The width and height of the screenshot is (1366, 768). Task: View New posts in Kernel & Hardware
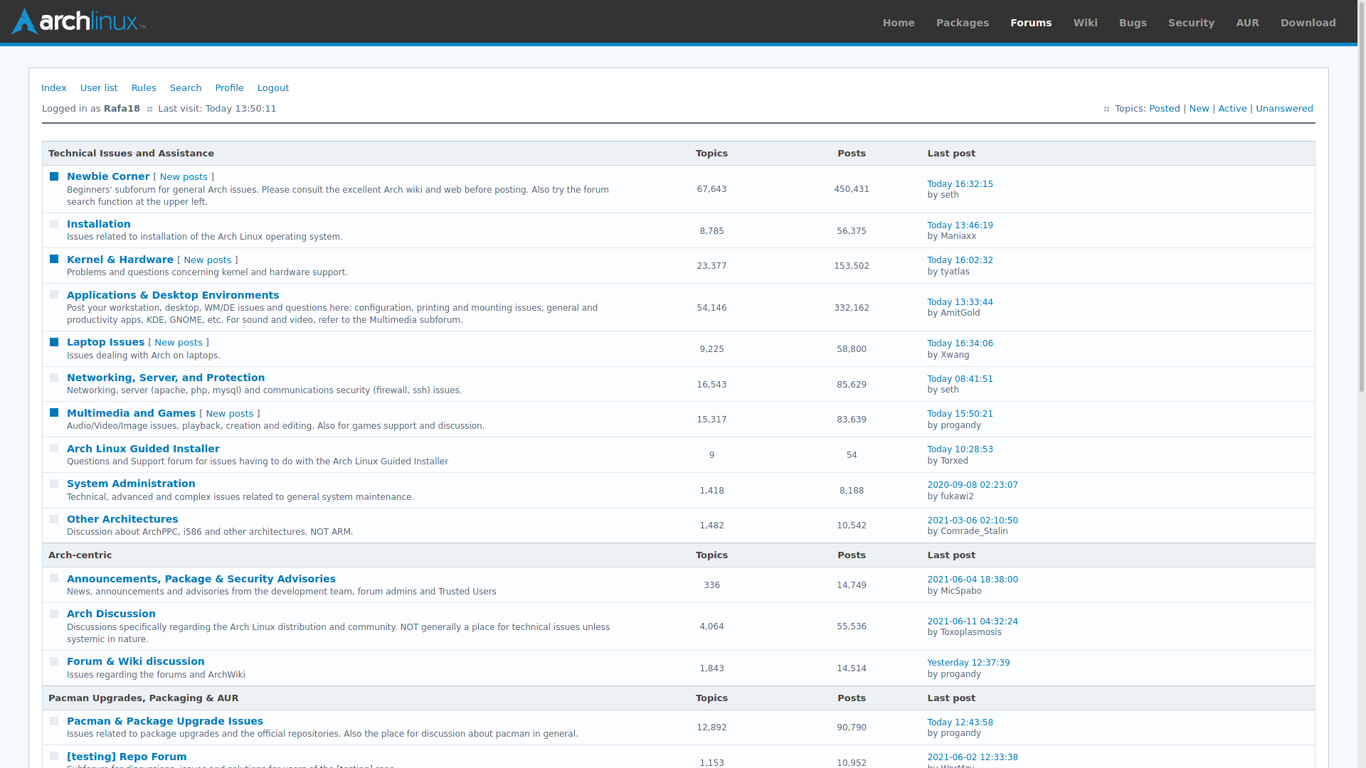(x=208, y=260)
